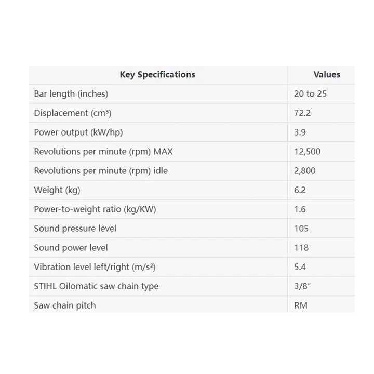Click the Power-to-weight ratio label
Viewport: 374px width, 374px height.
point(95,209)
